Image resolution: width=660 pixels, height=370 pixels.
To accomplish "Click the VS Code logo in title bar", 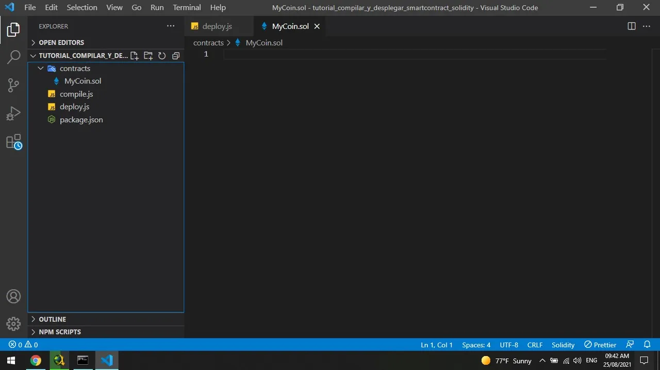I will 9,7.
